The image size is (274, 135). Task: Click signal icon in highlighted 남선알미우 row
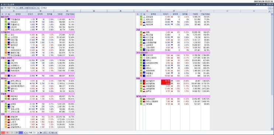tap(141, 81)
